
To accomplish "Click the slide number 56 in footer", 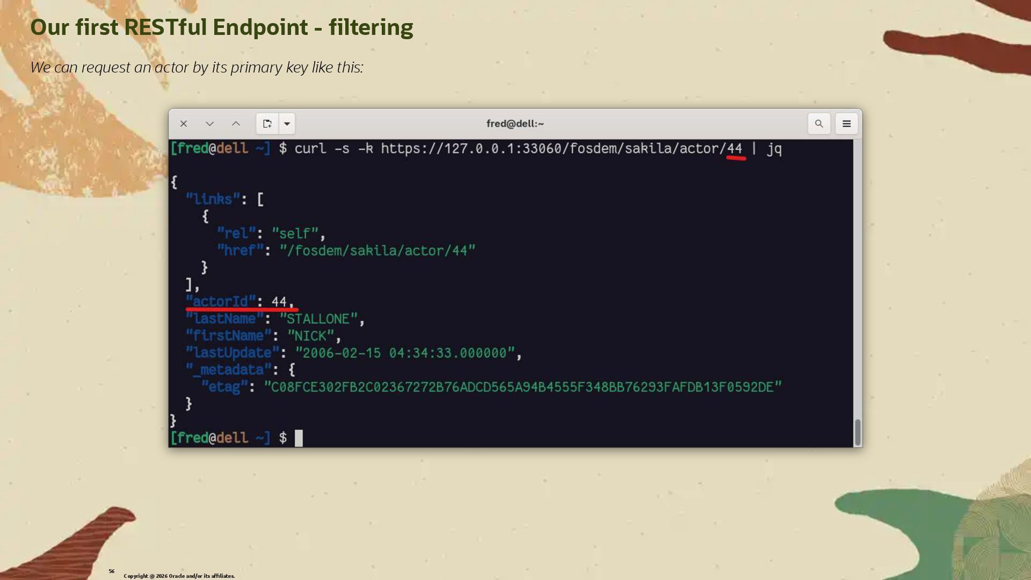I will coord(111,571).
